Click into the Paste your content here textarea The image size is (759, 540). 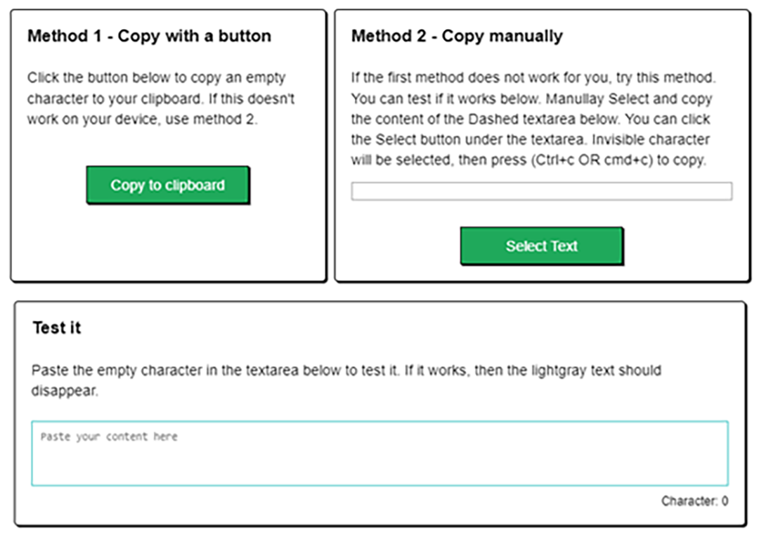[x=379, y=454]
